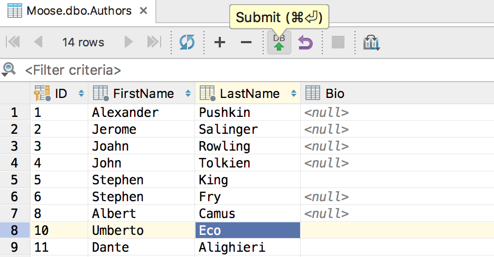Select the ID cell with value 11
The width and height of the screenshot is (494, 257).
pos(59,248)
